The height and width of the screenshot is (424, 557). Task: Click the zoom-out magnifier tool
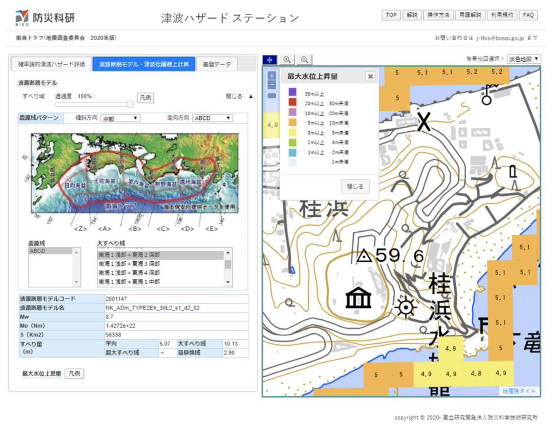click(304, 60)
